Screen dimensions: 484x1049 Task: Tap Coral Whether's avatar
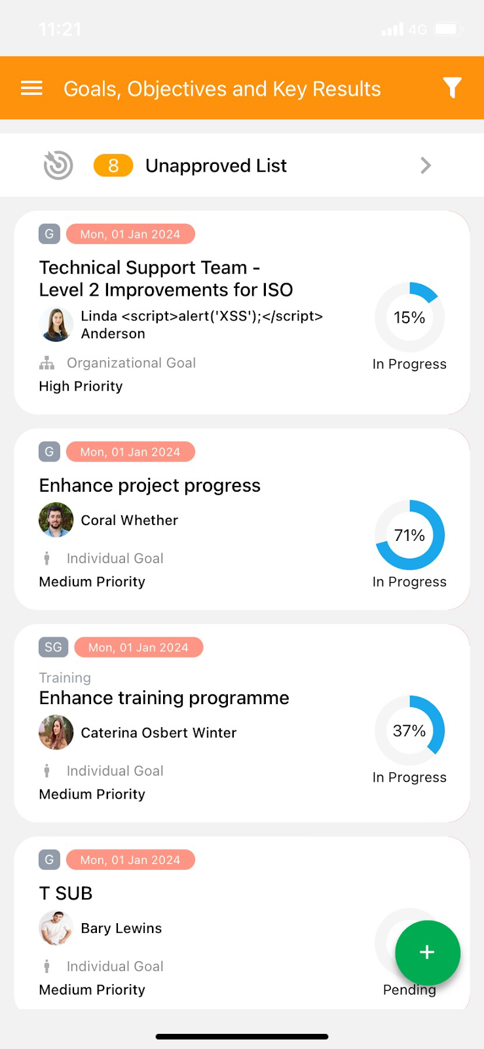pyautogui.click(x=56, y=520)
